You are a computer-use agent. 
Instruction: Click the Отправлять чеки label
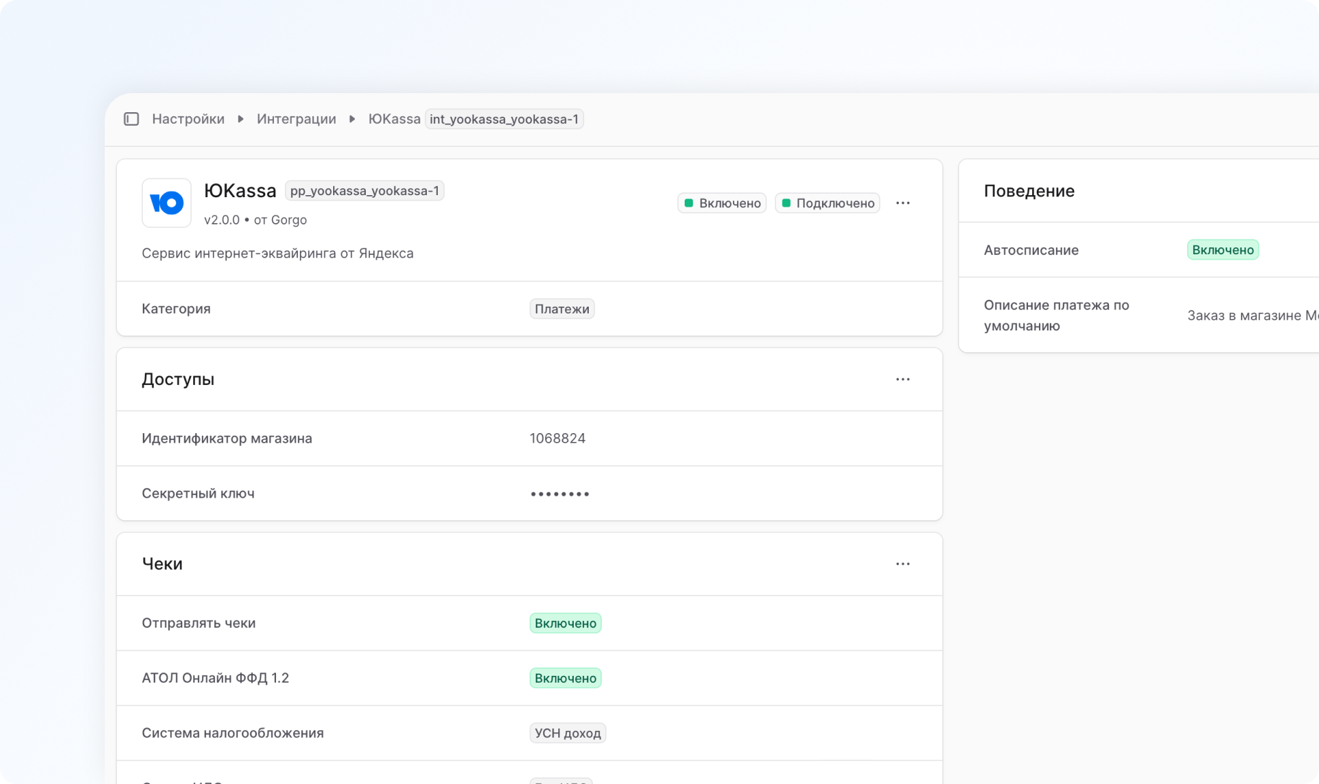(x=199, y=623)
